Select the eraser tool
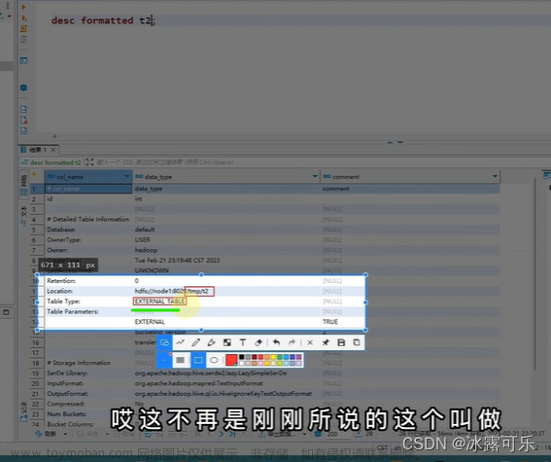The image size is (551, 462). tap(258, 342)
